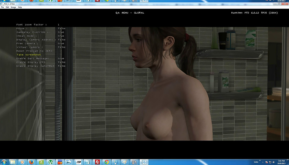Viewport: 289px width, 165px height.
Task: Launch Google Chrome from the taskbar
Action: [x=107, y=162]
